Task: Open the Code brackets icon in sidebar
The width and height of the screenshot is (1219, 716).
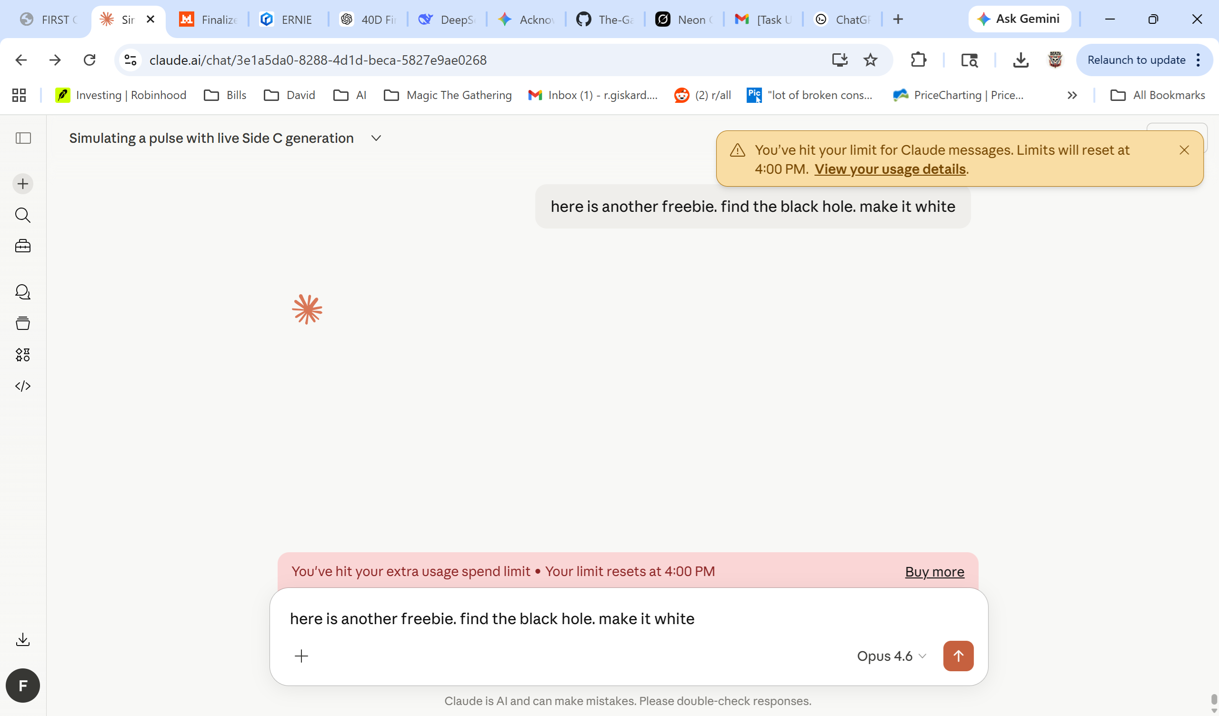Action: [x=23, y=386]
